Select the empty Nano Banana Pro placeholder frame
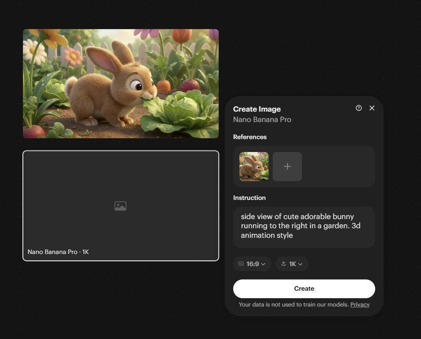Screen dimensions: 421x339 pos(121,206)
